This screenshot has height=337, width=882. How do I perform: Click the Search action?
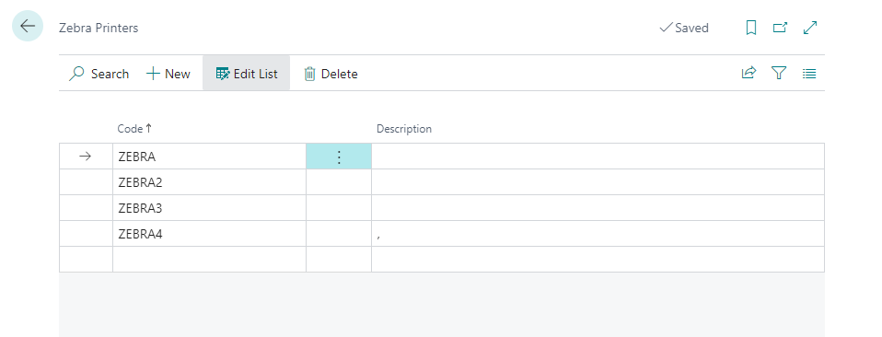click(99, 74)
